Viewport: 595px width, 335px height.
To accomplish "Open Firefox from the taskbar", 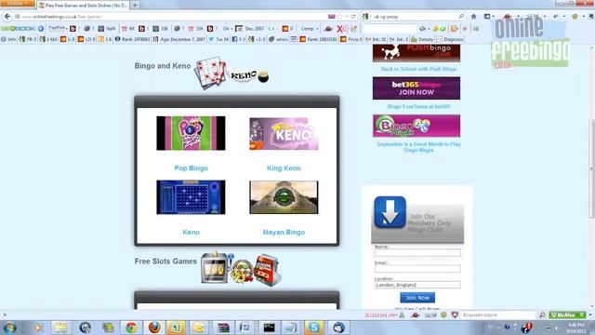I will pyautogui.click(x=154, y=328).
